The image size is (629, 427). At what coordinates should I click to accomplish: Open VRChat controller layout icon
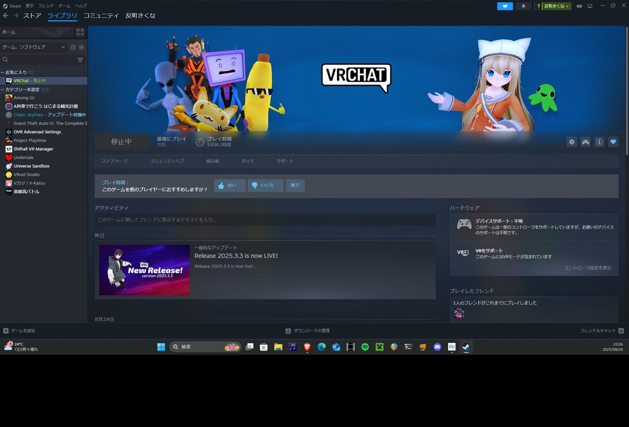585,141
